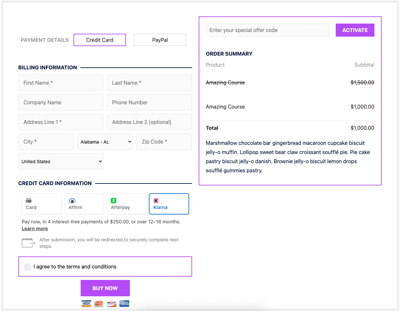This screenshot has width=400, height=311.
Task: Click the Activate offer code button
Action: coord(355,30)
